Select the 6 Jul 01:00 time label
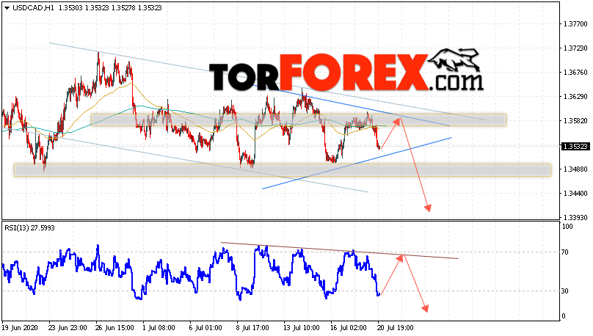The width and height of the screenshot is (593, 336). click(x=205, y=327)
